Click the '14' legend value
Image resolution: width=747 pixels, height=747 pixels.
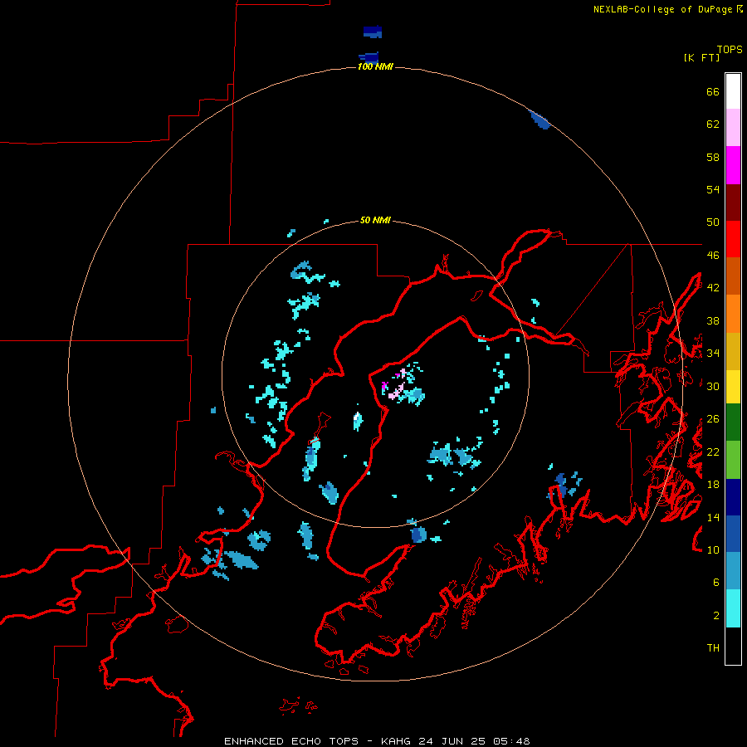(x=713, y=517)
